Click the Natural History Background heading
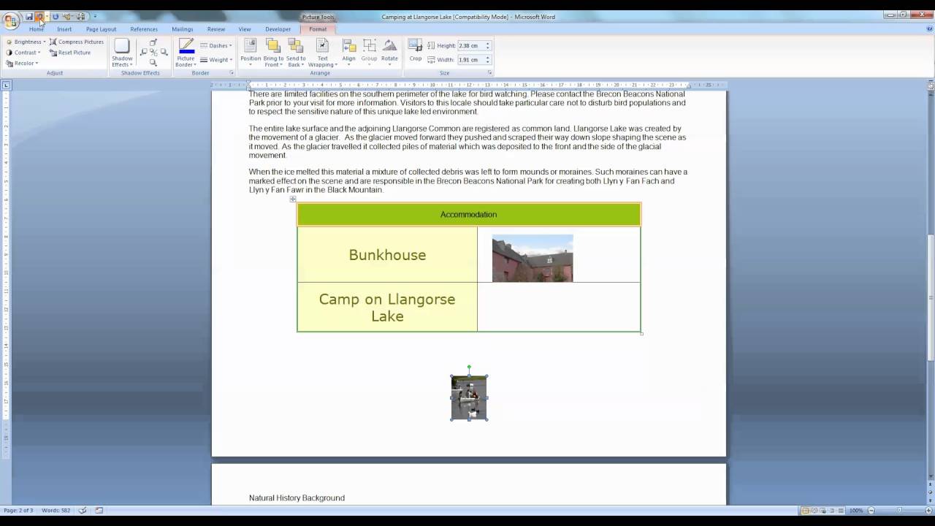 (297, 498)
